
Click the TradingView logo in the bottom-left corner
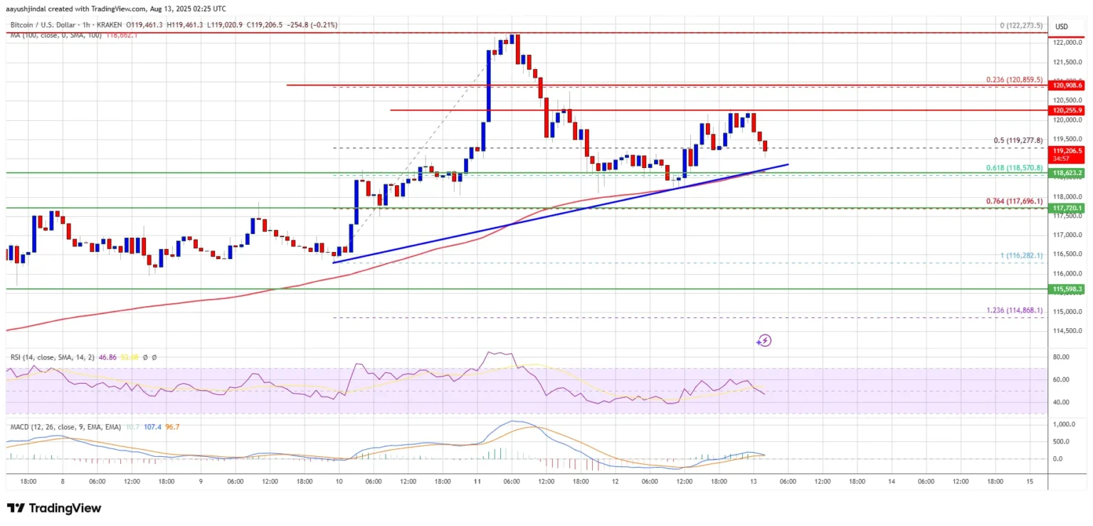click(53, 508)
